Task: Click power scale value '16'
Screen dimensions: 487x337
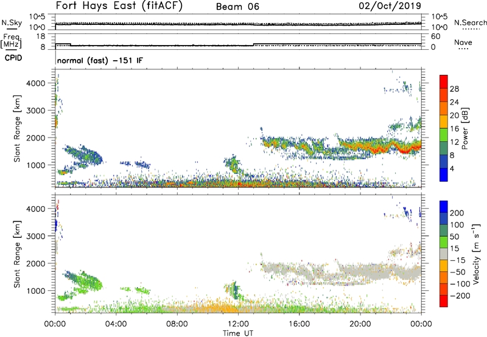Action: point(454,129)
